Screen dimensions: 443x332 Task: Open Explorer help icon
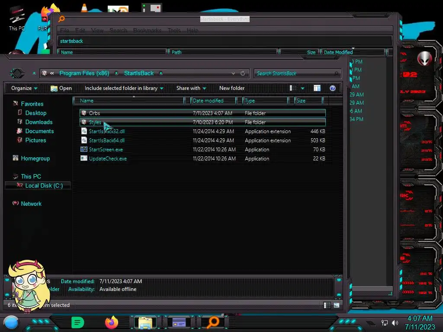pos(333,88)
